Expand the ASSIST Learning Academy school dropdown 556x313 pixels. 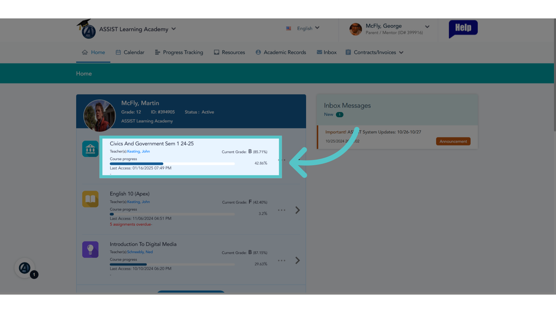click(x=173, y=29)
